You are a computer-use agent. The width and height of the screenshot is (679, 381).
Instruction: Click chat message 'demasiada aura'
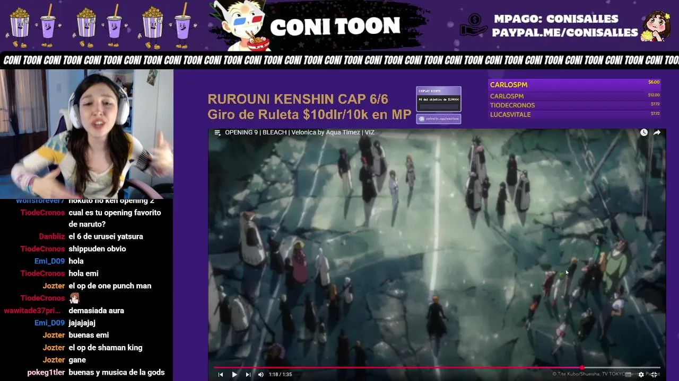(96, 311)
